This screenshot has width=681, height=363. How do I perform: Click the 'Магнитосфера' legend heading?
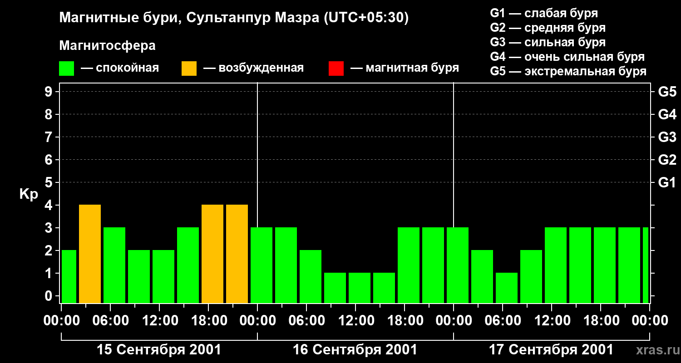pos(107,46)
